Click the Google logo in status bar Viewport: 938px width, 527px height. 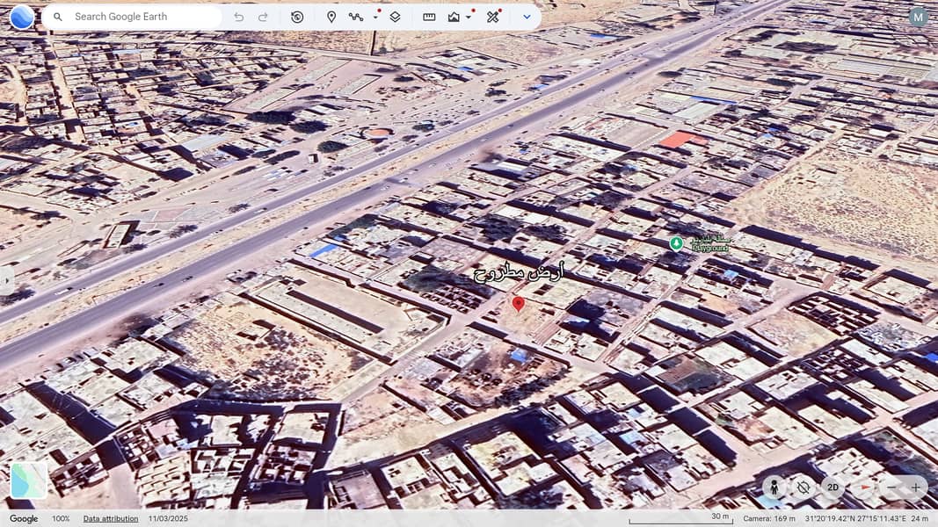click(x=24, y=518)
